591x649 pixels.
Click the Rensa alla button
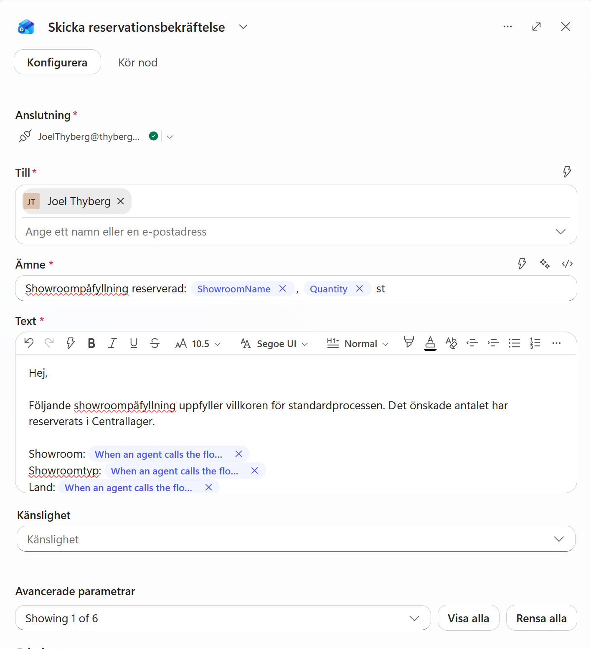pos(542,618)
